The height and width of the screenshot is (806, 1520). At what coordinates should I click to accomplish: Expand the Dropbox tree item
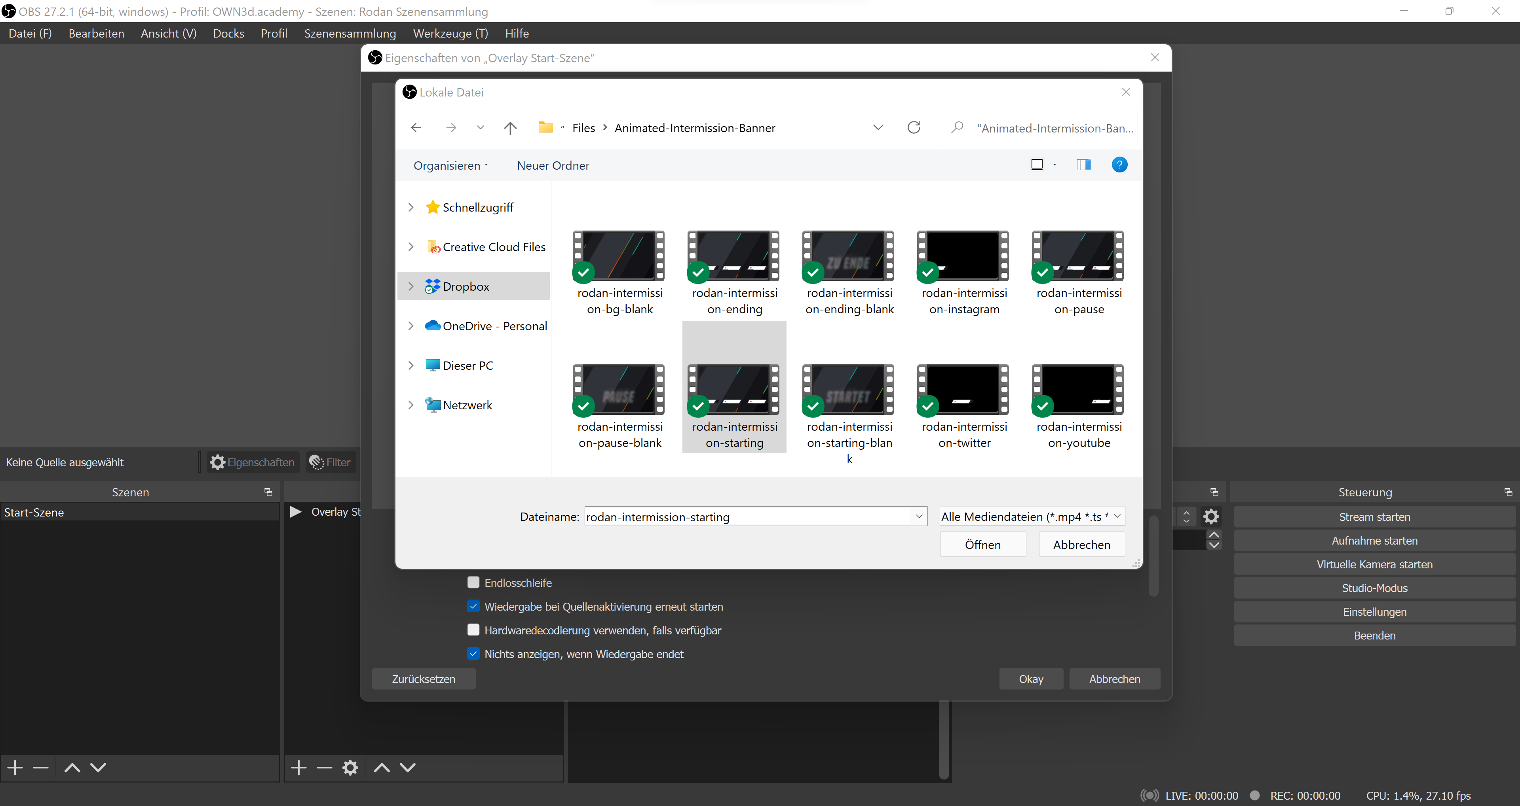[411, 286]
